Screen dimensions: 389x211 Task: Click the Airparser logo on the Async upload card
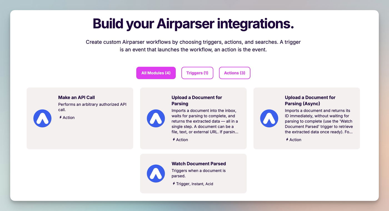269,118
